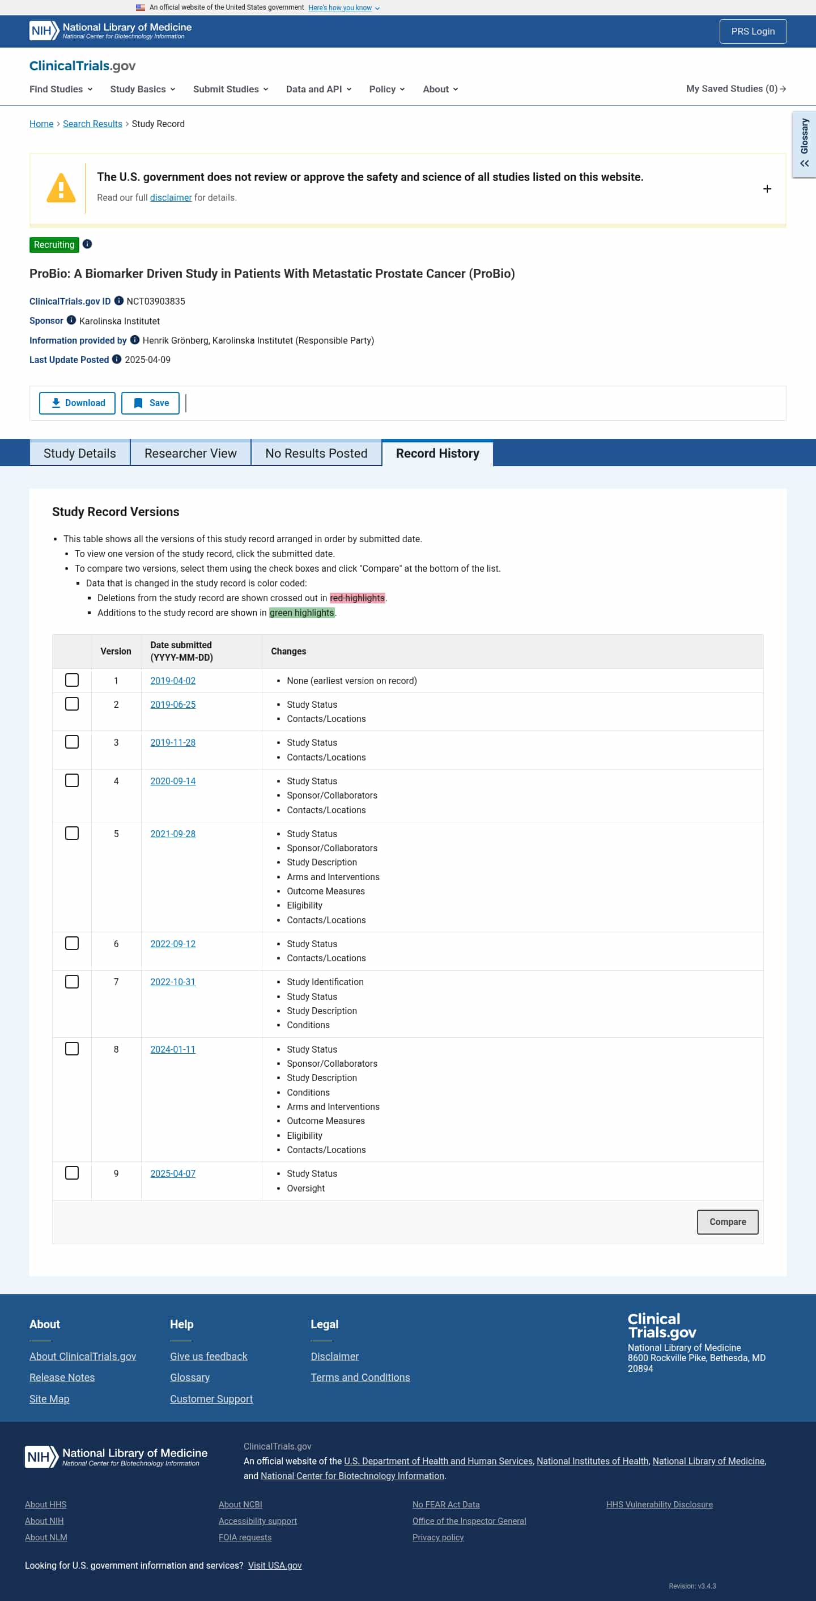Select the checkbox for version 5
Viewport: 816px width, 1601px height.
tap(72, 833)
